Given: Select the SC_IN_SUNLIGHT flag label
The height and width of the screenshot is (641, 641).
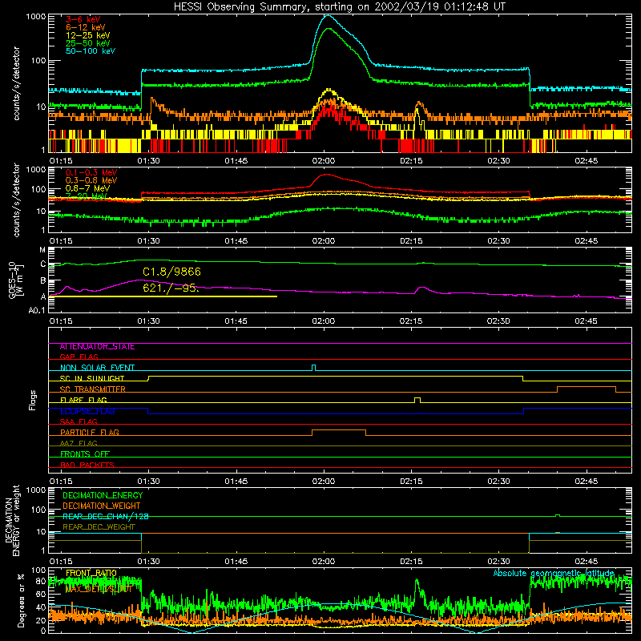Looking at the screenshot, I should [92, 378].
